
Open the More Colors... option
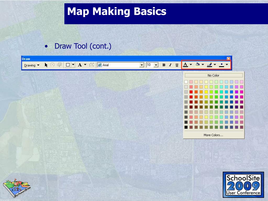tap(214, 135)
